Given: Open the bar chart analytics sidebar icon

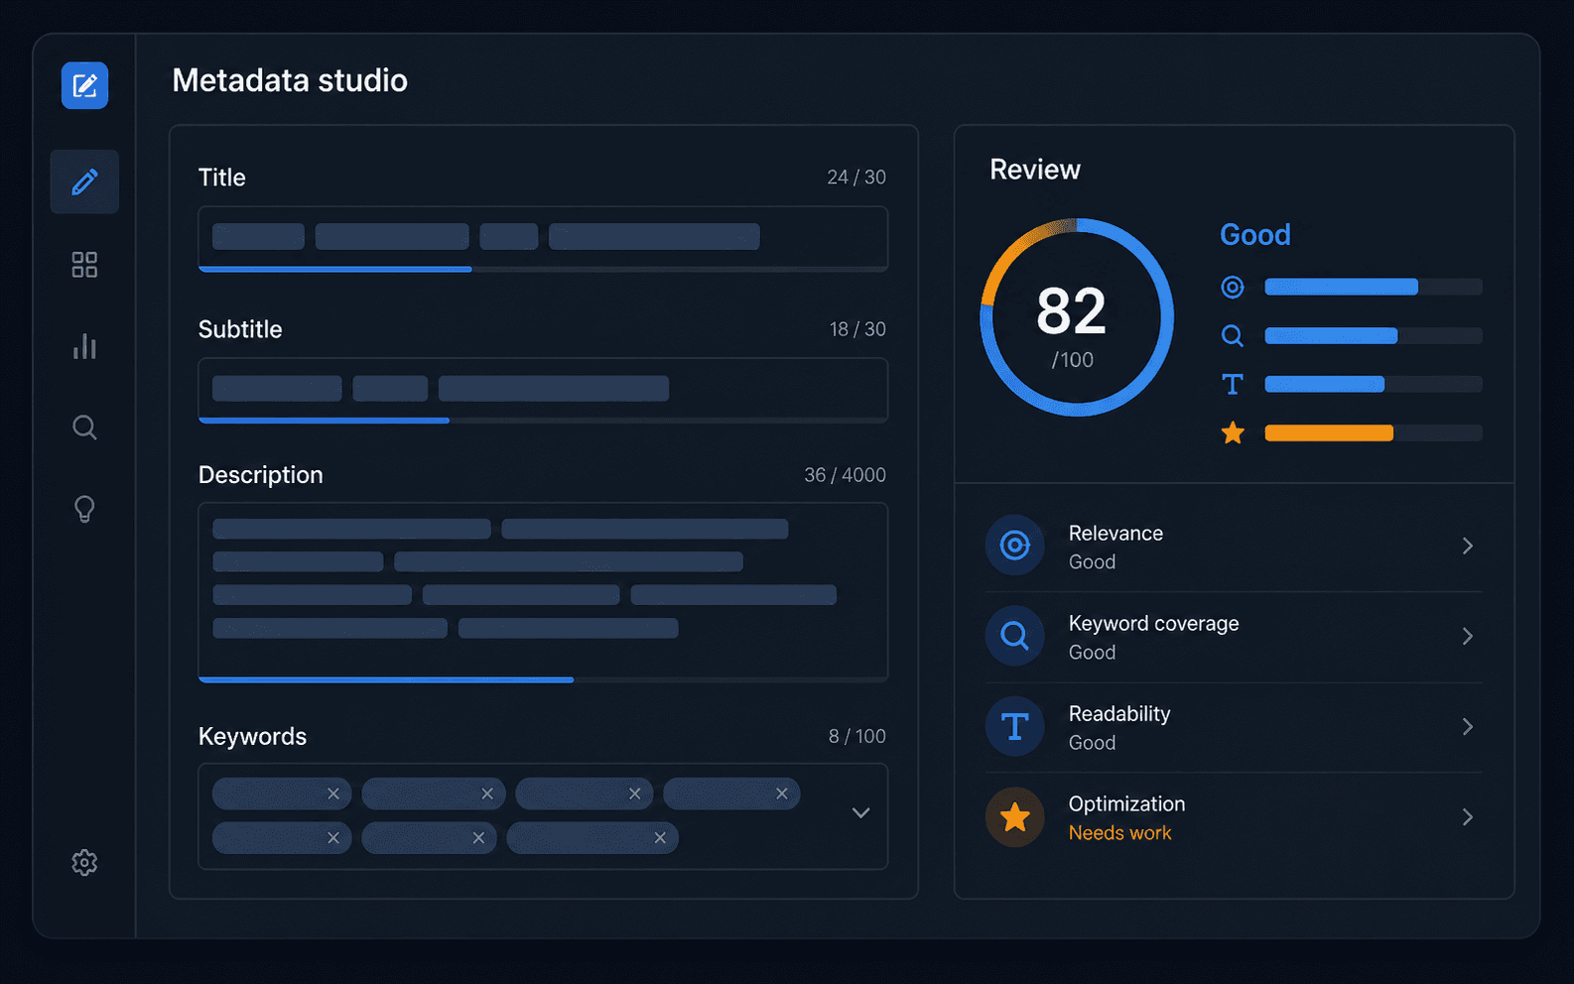Looking at the screenshot, I should coord(84,346).
